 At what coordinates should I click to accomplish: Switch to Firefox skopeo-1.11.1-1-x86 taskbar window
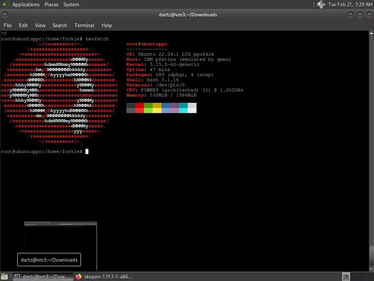point(104,277)
